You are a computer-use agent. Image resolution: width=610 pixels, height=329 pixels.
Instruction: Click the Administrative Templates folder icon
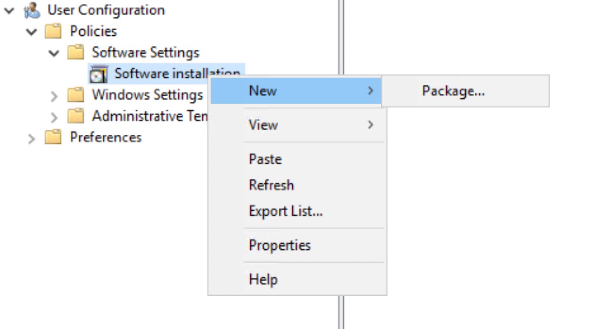(x=75, y=116)
